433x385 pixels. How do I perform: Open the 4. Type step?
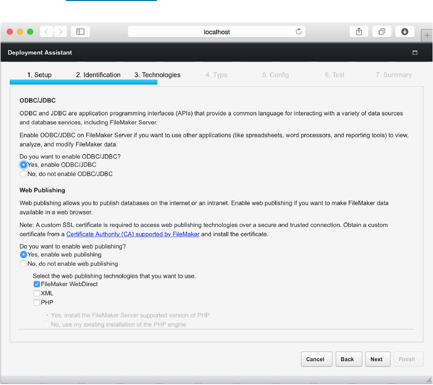[x=216, y=75]
